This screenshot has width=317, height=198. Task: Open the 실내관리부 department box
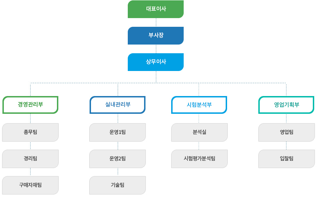[x=117, y=105]
